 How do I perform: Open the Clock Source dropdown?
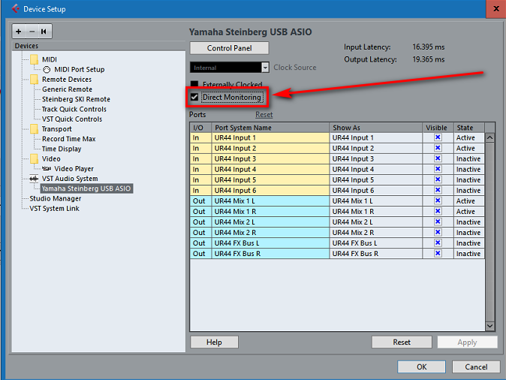click(265, 68)
